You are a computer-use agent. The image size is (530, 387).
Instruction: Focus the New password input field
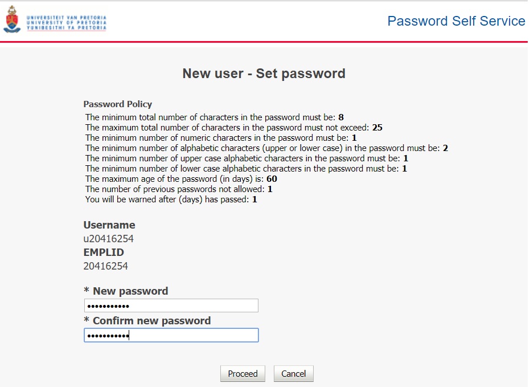[171, 306]
